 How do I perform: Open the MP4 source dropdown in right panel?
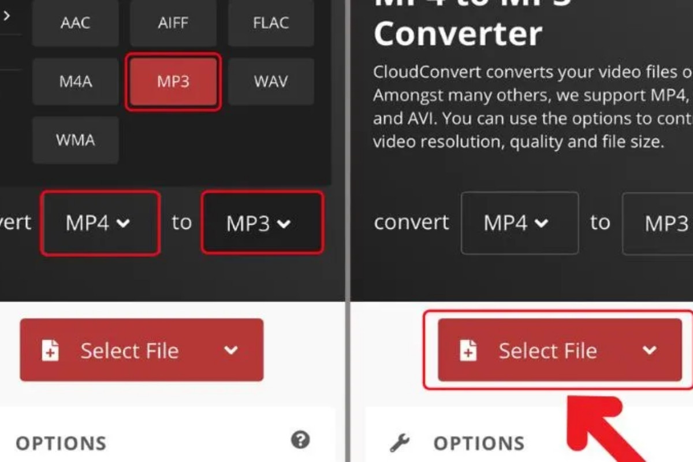tap(520, 223)
